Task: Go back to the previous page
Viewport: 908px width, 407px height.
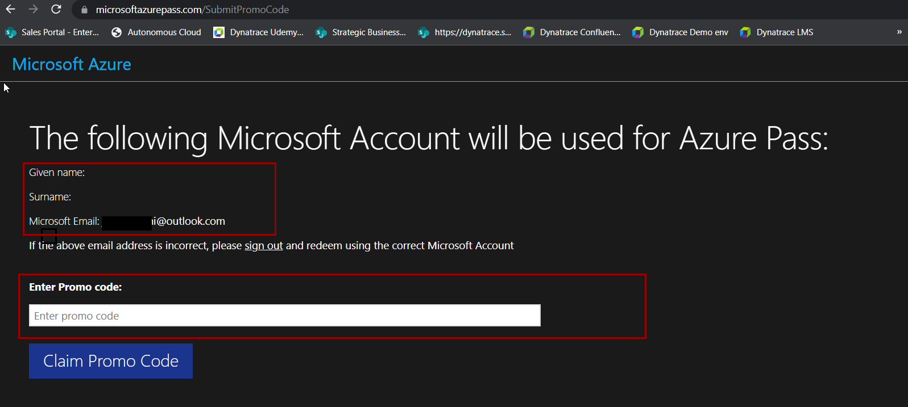Action: (10, 9)
